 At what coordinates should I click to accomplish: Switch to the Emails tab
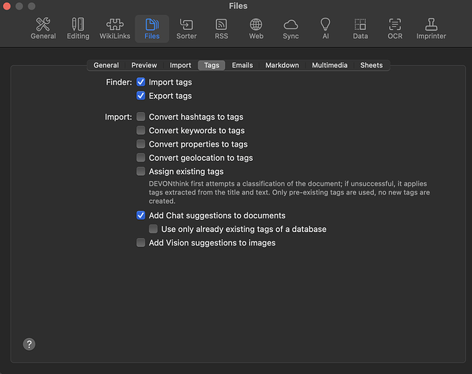242,66
